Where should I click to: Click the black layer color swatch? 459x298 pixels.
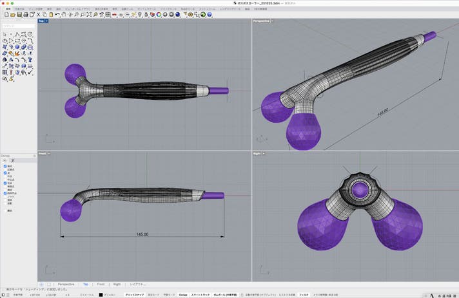(101, 294)
